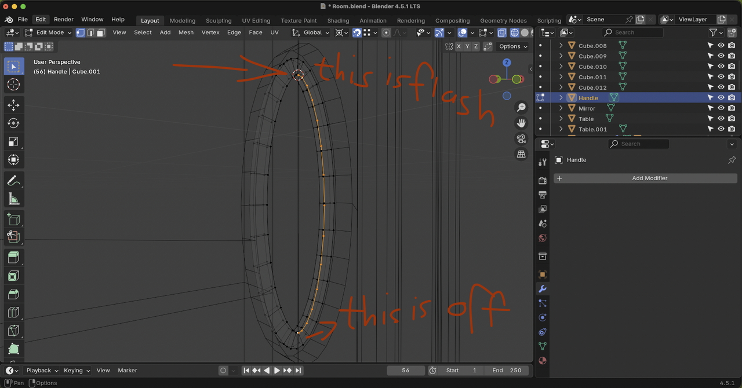Pick the Loop Cut tool
This screenshot has width=742, height=388.
point(13,313)
